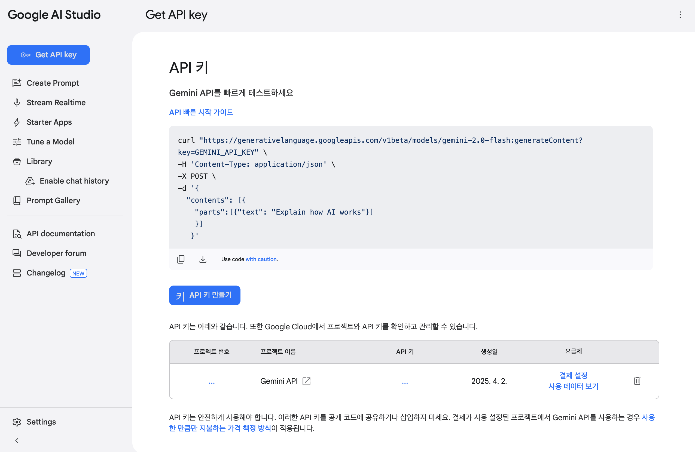
Task: Click the 사용 데이터 보기 link
Action: (x=573, y=386)
